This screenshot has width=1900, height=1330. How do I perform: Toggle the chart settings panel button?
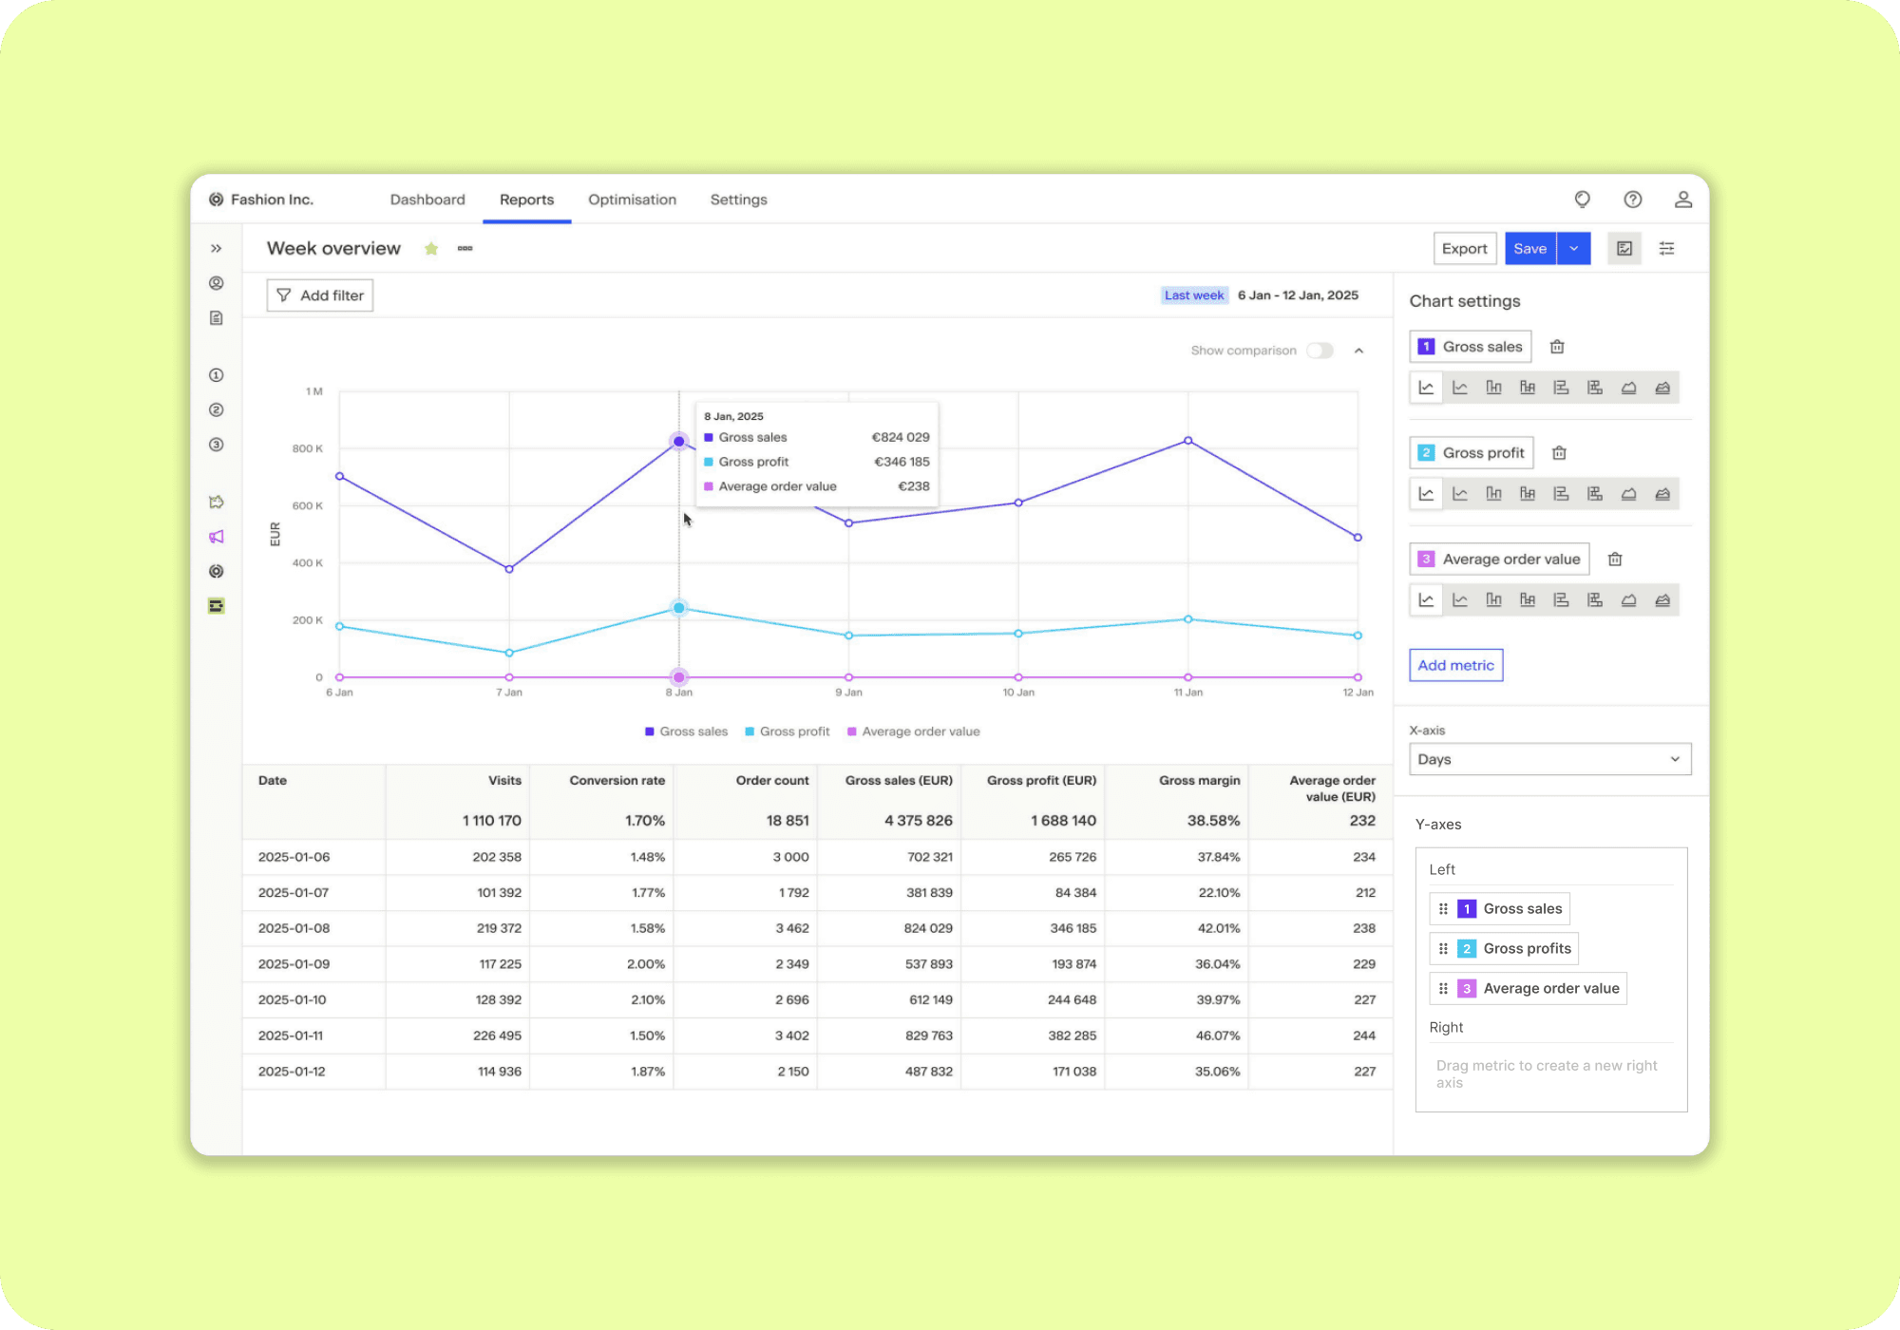(x=1624, y=249)
